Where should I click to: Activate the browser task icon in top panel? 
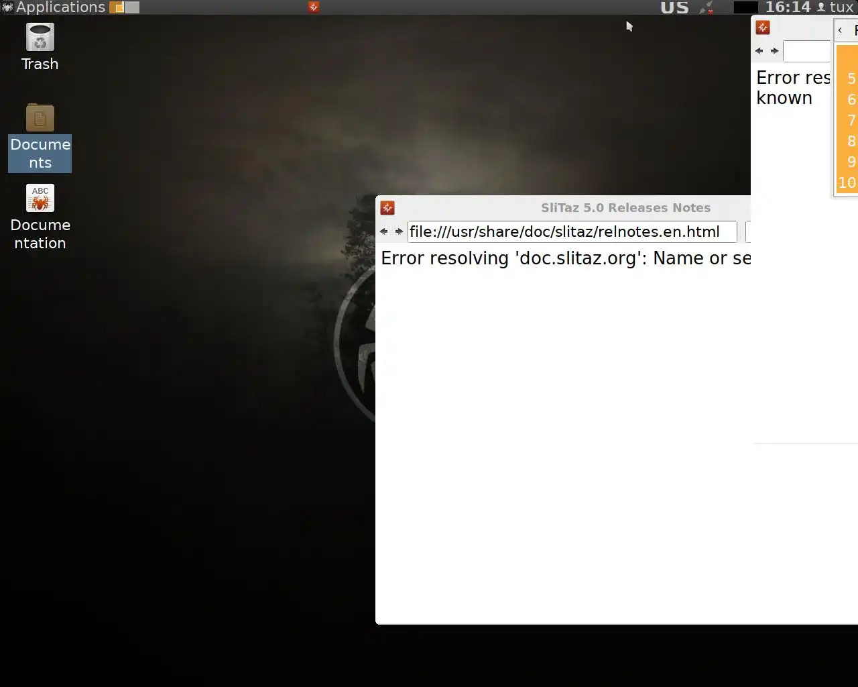314,7
